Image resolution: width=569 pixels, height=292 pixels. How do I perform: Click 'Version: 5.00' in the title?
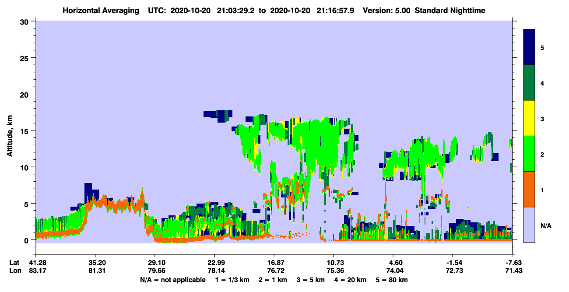tap(386, 10)
